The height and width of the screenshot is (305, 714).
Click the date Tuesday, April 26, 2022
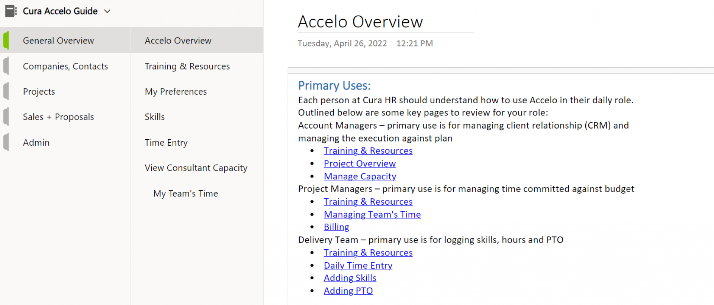(342, 43)
